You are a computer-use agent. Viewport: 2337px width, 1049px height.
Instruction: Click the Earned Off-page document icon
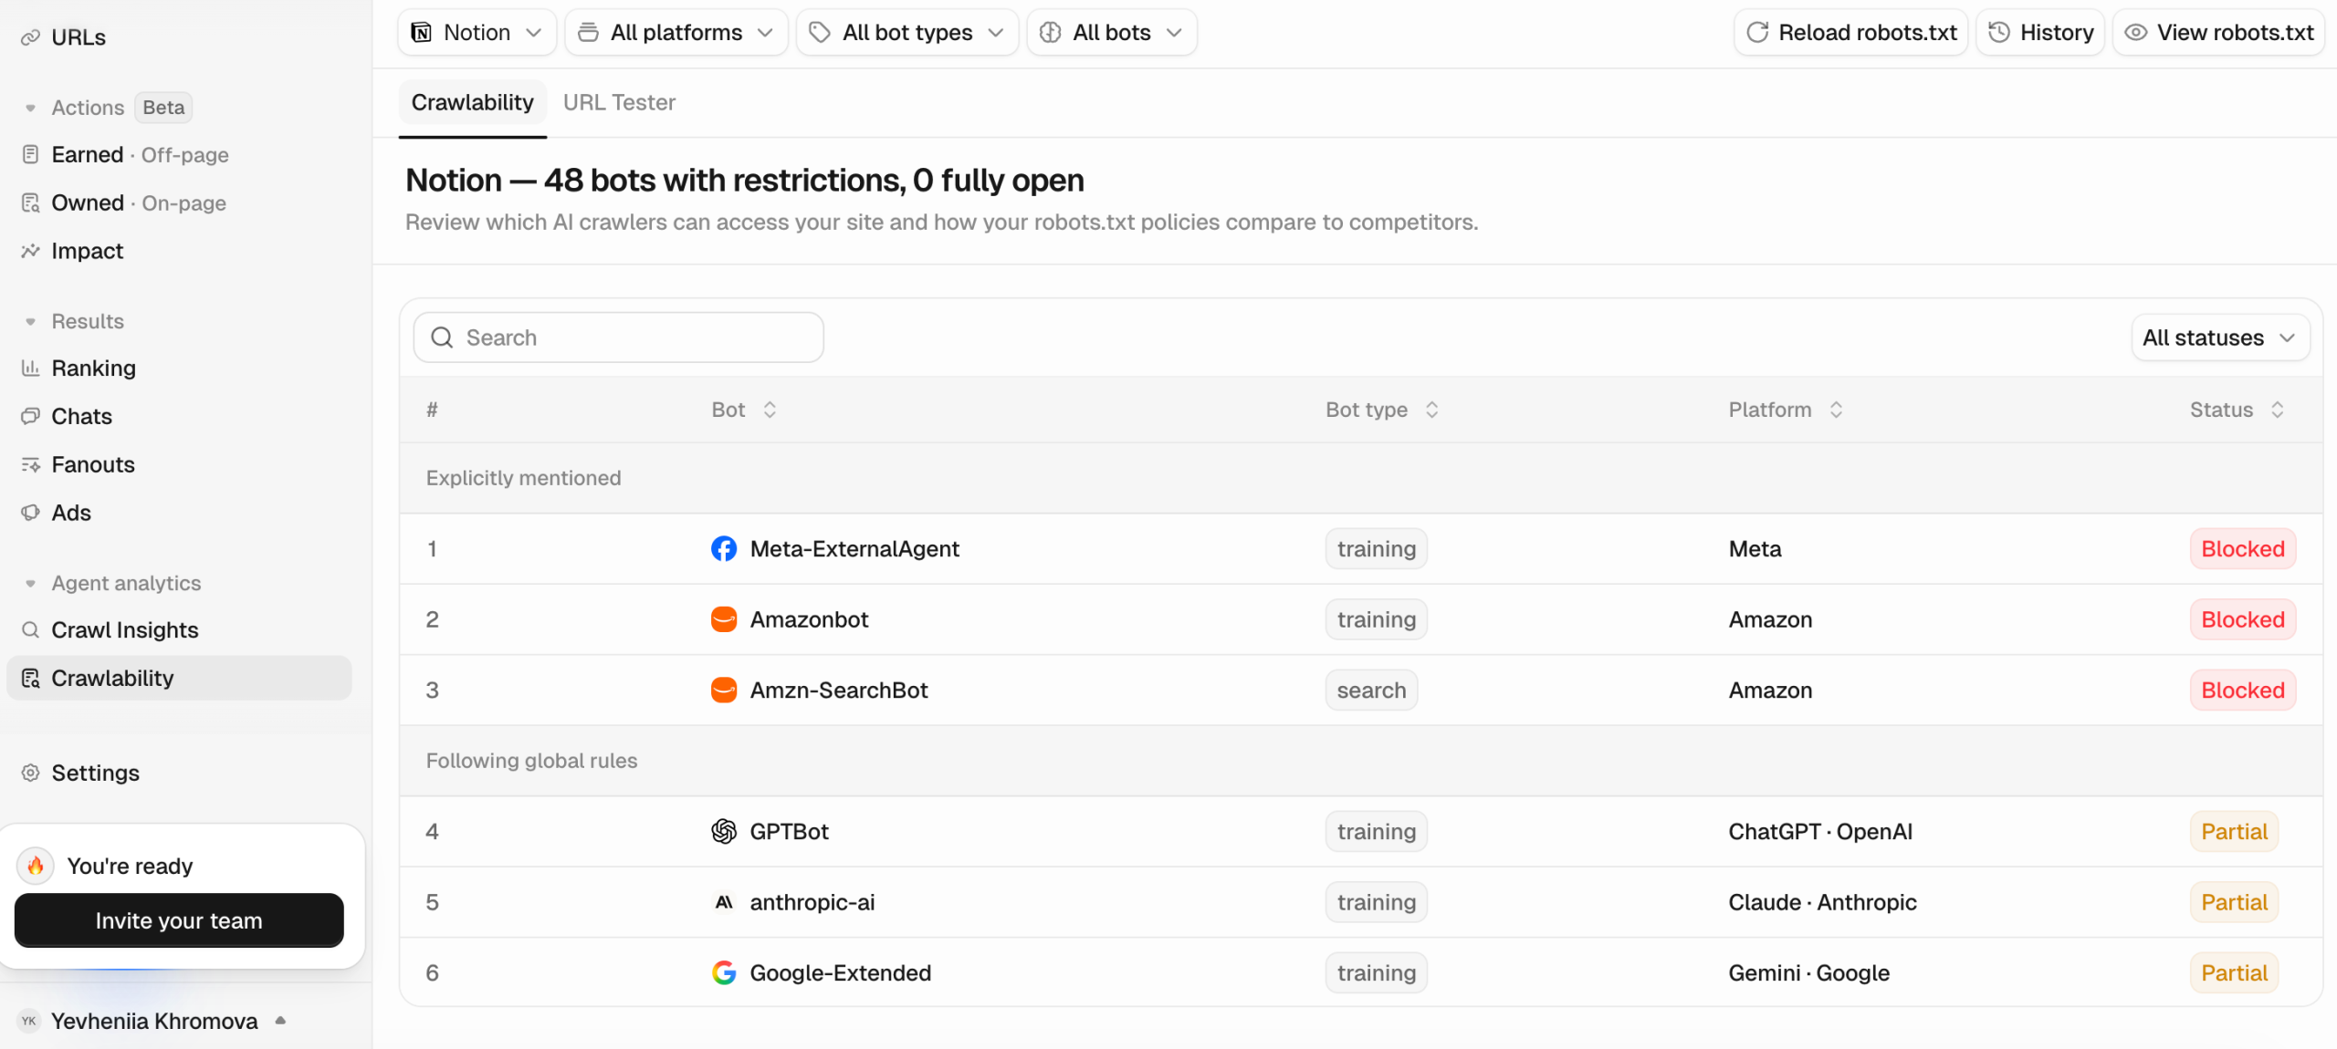[x=30, y=154]
